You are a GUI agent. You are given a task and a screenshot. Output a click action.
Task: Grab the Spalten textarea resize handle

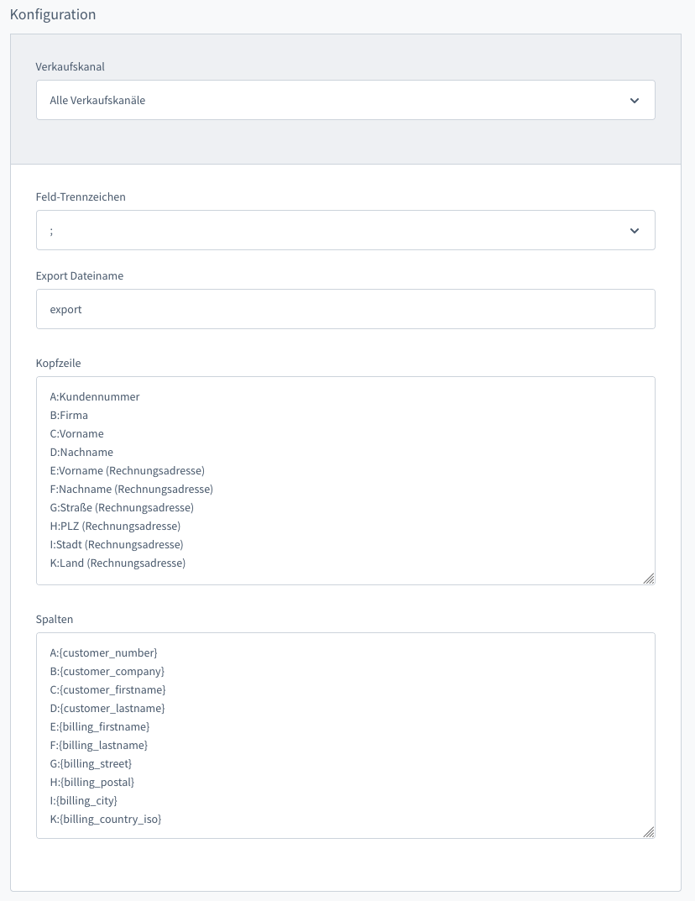(648, 831)
